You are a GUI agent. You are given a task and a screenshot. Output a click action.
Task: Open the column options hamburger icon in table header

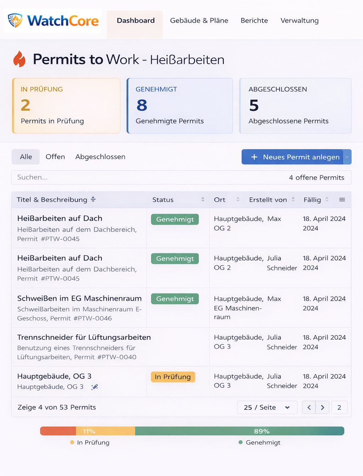(342, 199)
